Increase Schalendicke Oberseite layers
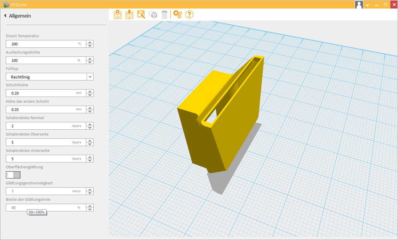Screen dimensions: 398x240 [90, 141]
